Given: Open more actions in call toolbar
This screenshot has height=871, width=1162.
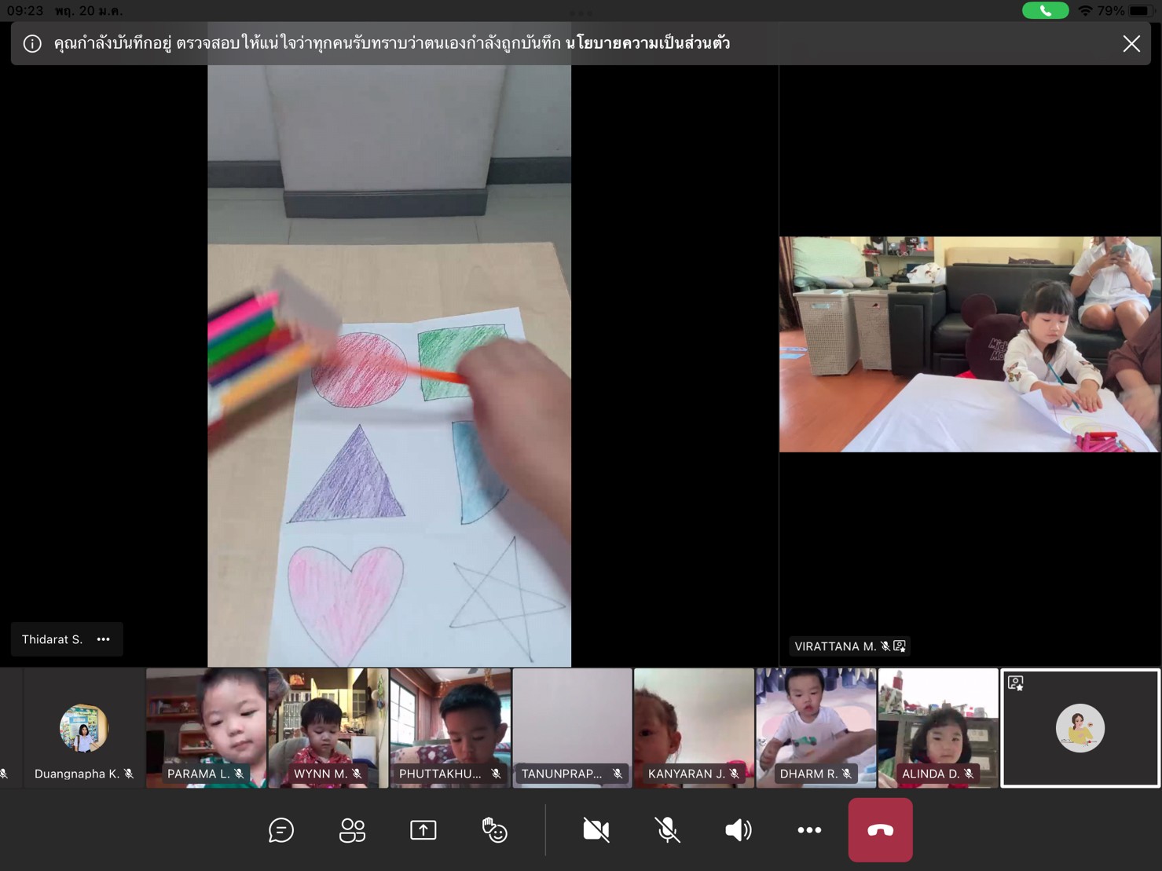Looking at the screenshot, I should 809,830.
